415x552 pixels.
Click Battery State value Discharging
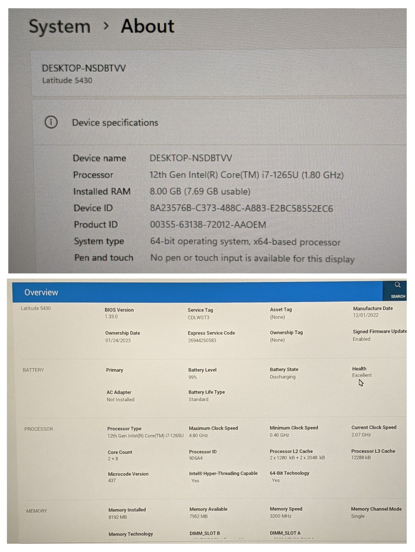[283, 377]
